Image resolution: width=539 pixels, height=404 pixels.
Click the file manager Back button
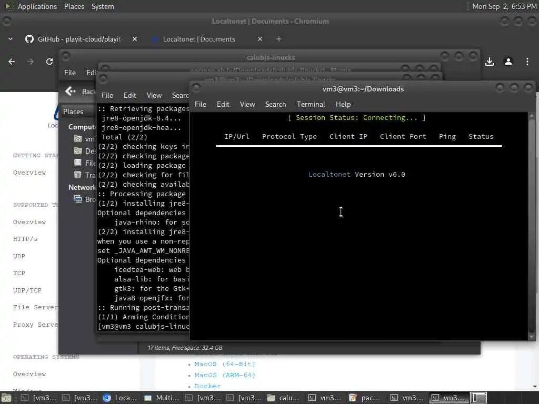tap(80, 92)
